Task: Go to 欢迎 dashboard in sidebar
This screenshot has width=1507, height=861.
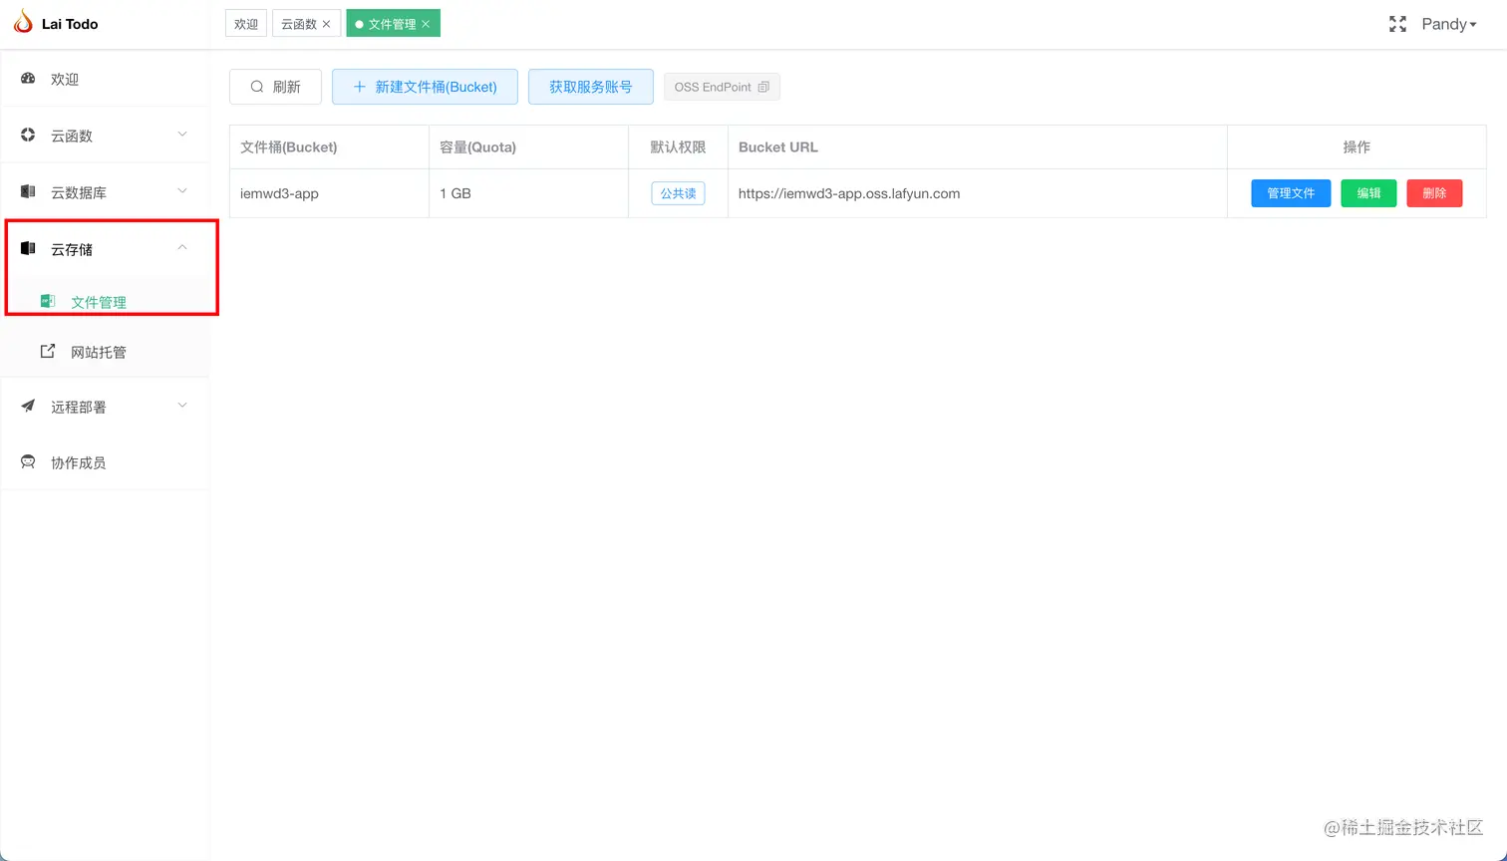Action: coord(65,79)
